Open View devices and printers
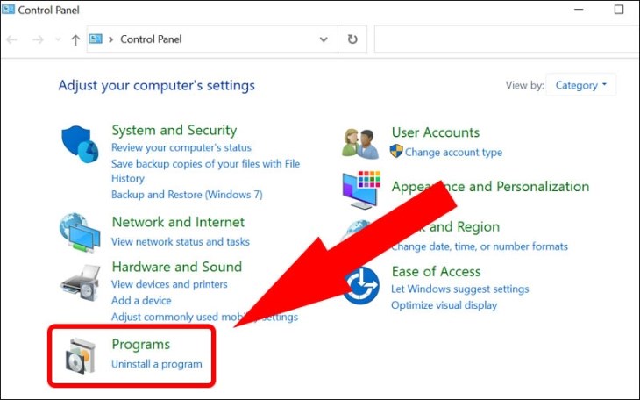 click(169, 284)
